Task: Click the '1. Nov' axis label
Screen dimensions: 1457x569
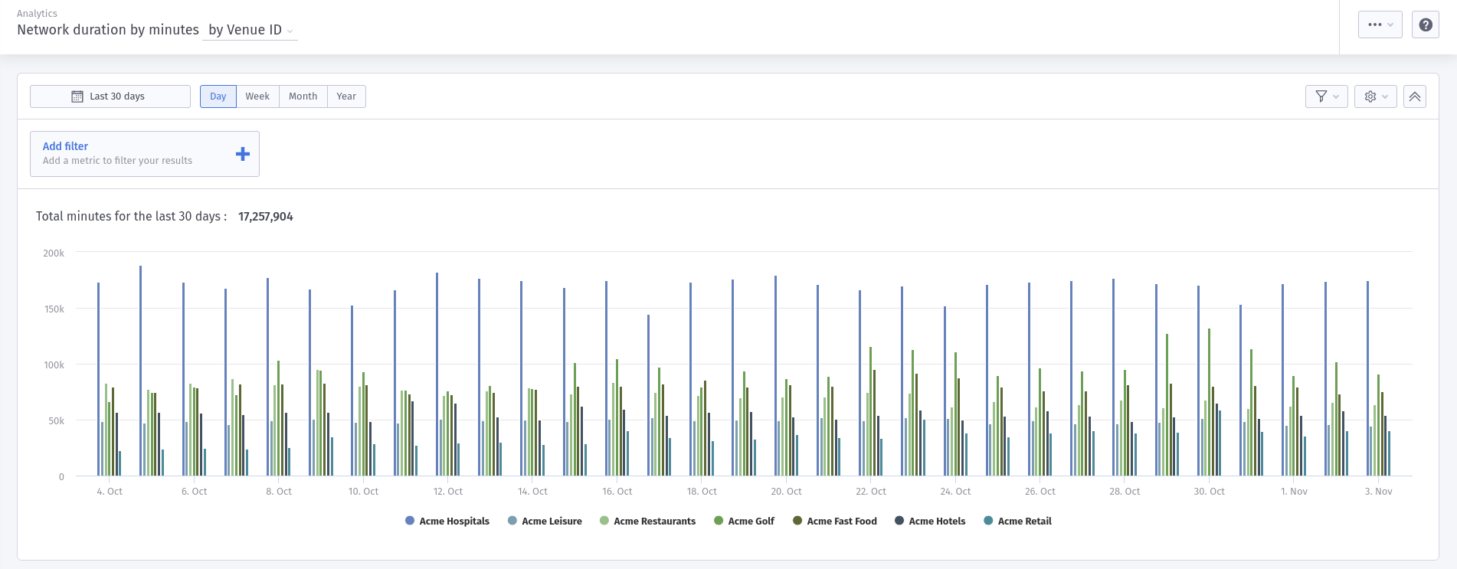Action: (x=1294, y=492)
